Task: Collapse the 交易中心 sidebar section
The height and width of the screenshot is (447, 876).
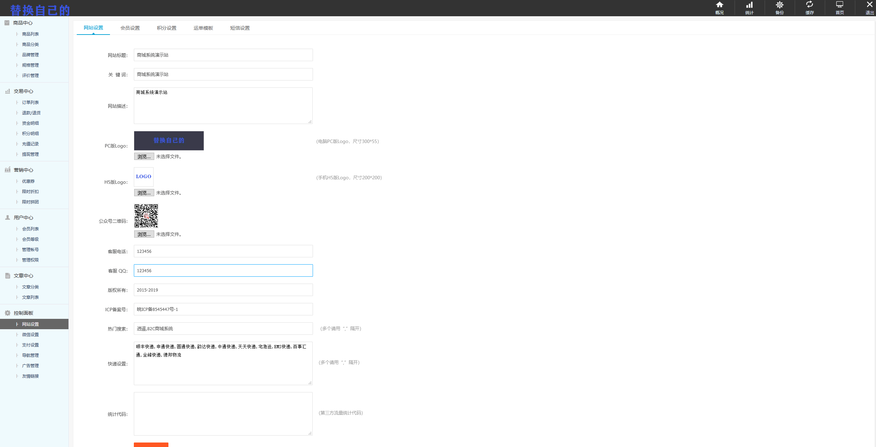Action: pos(23,91)
